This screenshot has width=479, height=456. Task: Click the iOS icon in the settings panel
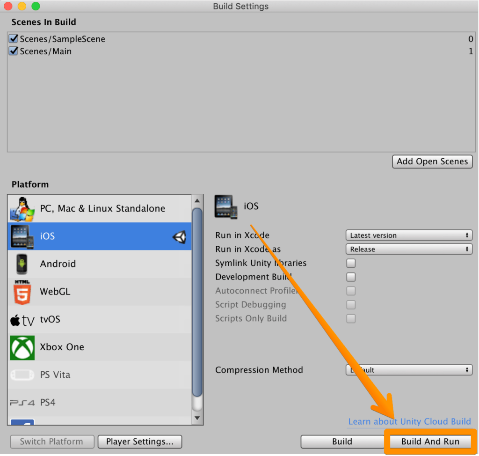click(x=225, y=206)
